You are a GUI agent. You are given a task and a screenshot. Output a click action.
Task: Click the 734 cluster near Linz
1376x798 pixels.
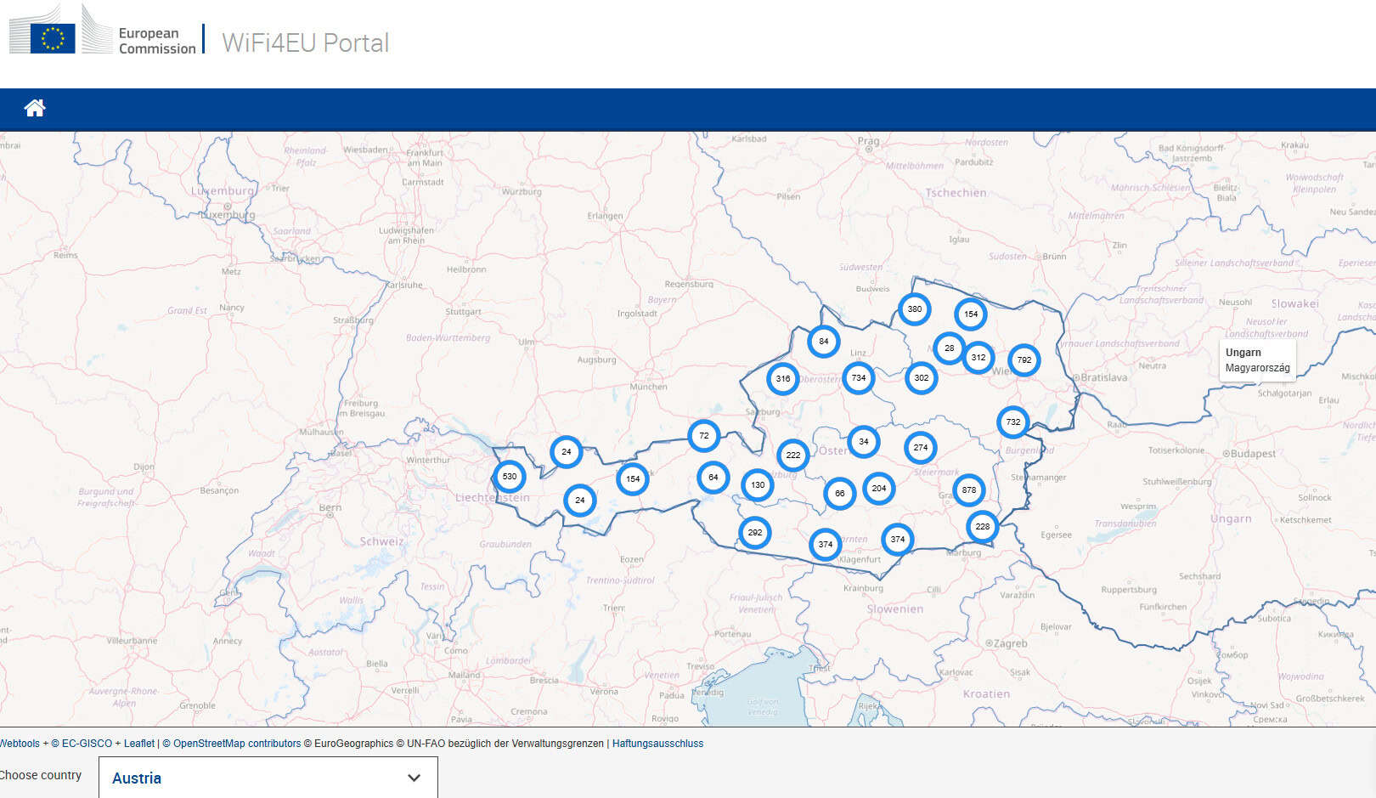click(859, 379)
